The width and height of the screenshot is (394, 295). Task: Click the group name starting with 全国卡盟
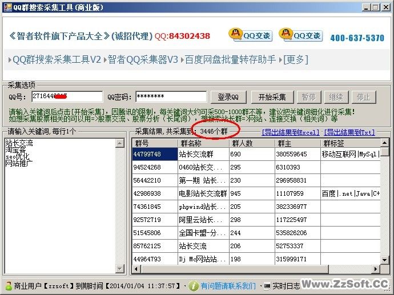[203, 233]
